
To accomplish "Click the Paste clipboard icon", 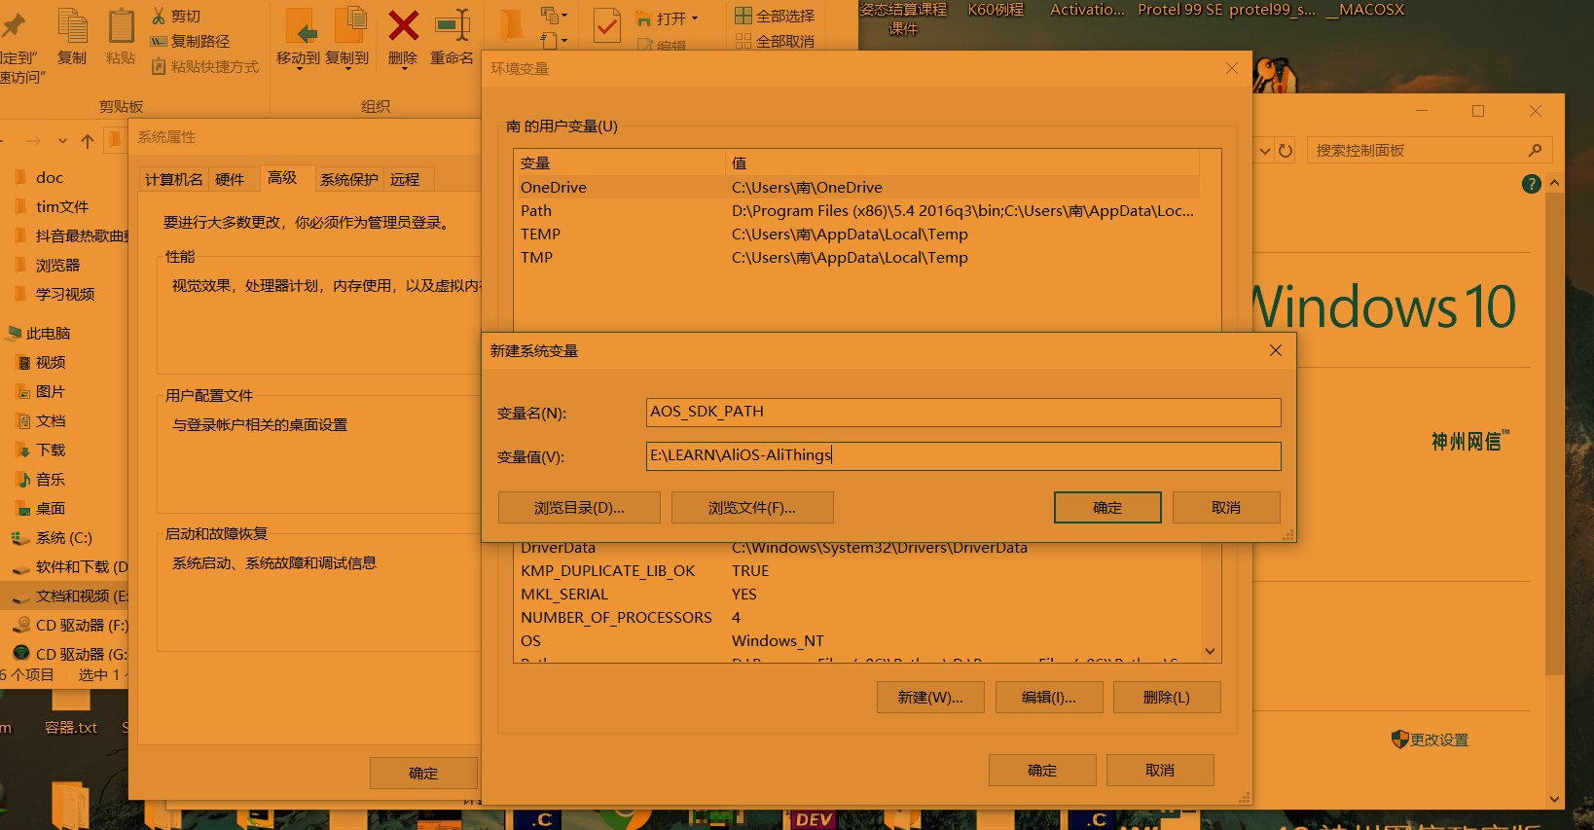I will (121, 25).
